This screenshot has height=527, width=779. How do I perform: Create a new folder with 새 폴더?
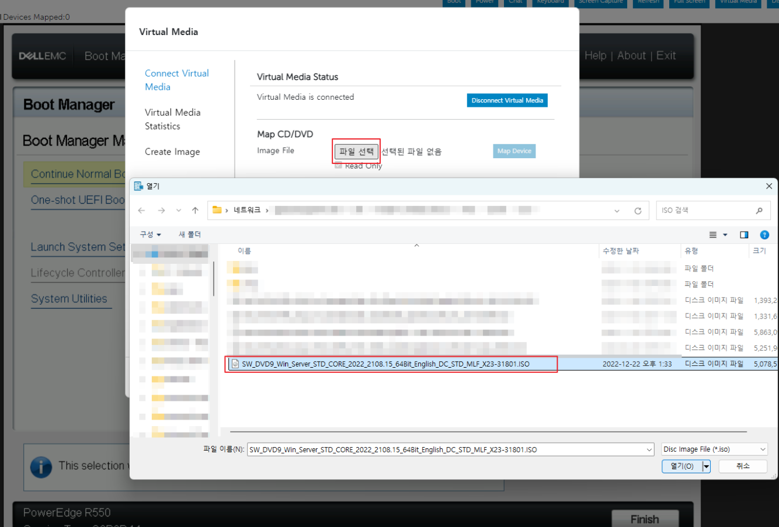190,235
